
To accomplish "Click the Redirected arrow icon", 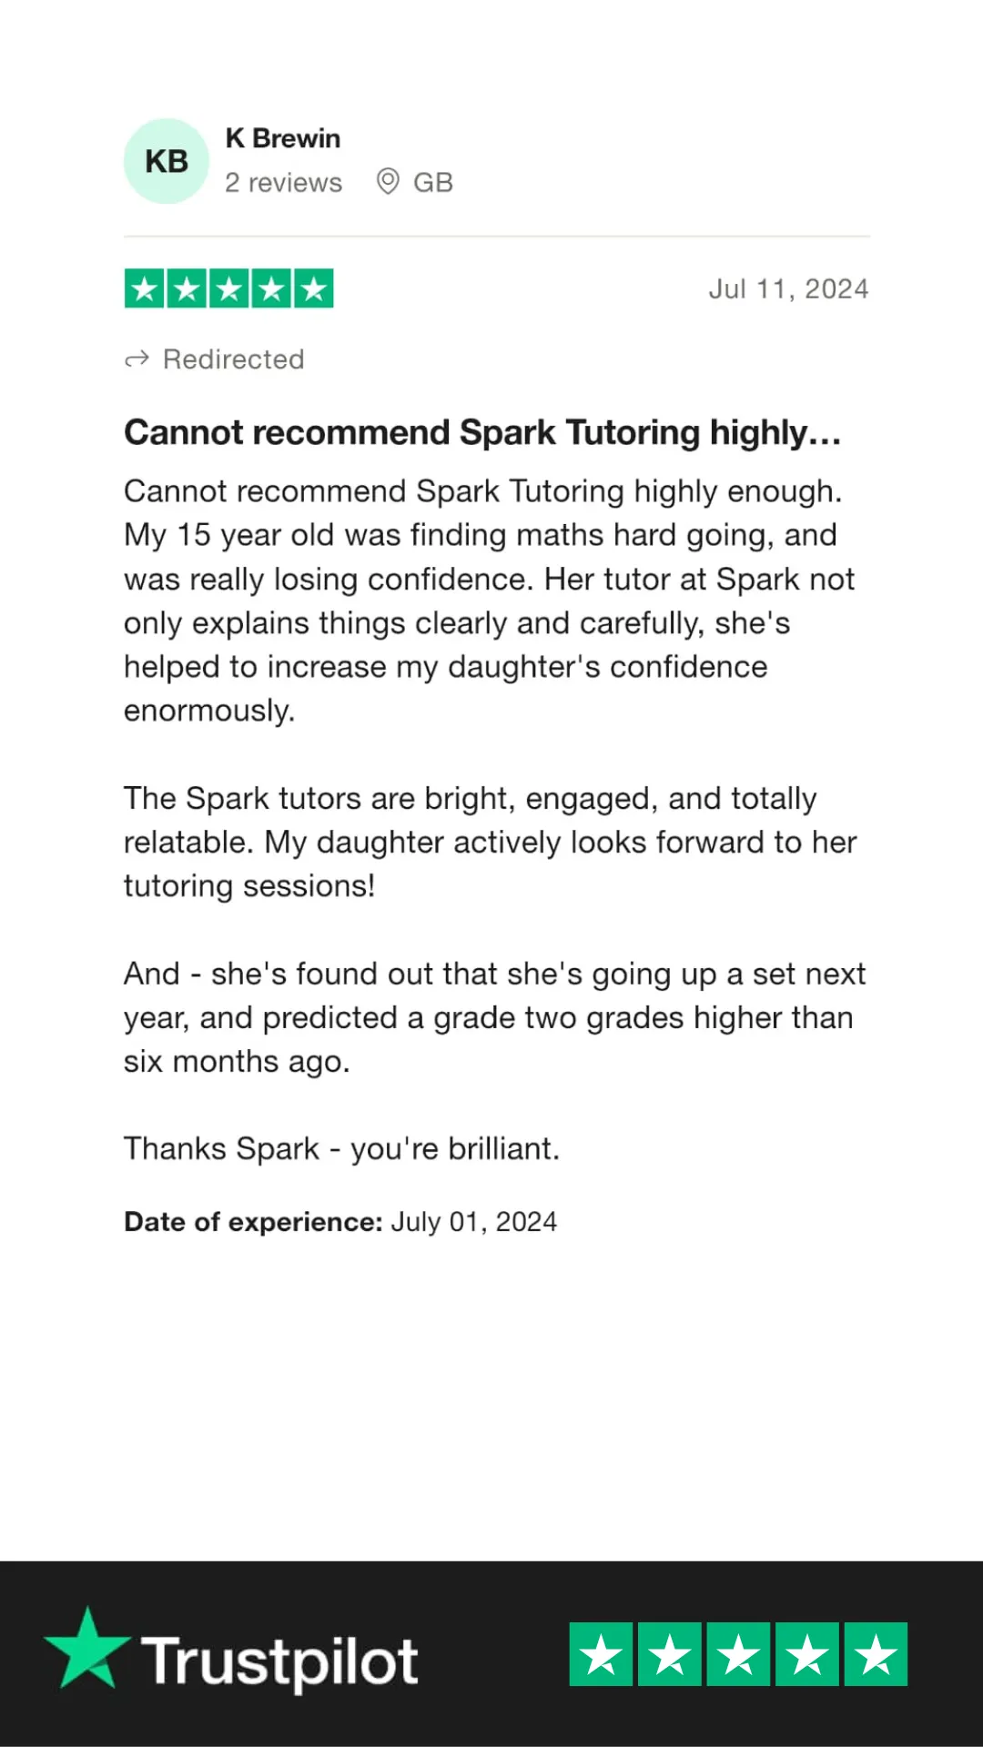I will pyautogui.click(x=137, y=359).
